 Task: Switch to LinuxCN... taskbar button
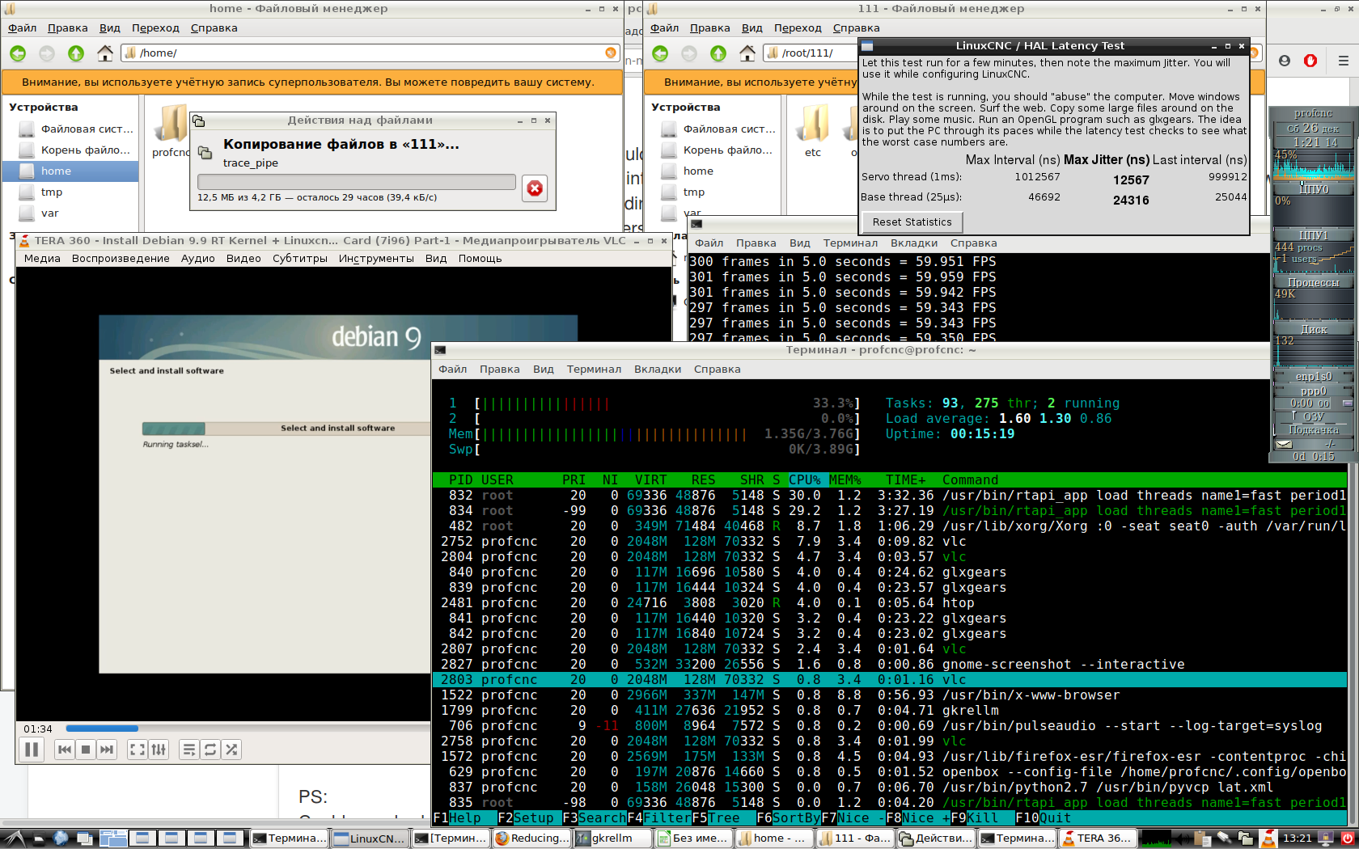point(370,838)
